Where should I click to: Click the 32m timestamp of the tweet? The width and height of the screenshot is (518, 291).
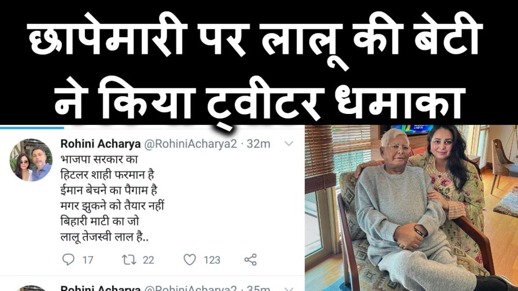tap(258, 144)
